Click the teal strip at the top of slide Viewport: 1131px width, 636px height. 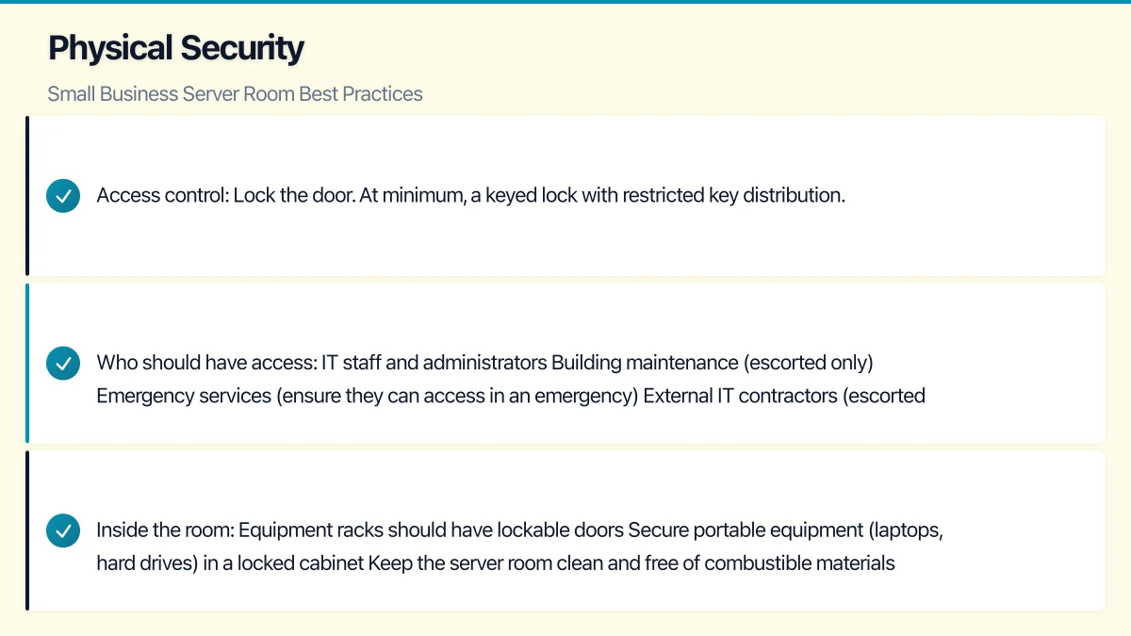tap(565, 2)
